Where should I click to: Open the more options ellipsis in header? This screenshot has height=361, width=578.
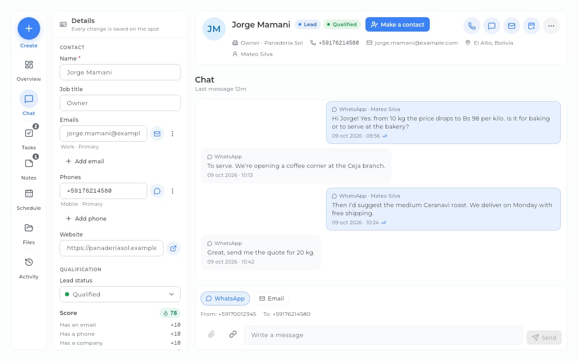click(551, 26)
